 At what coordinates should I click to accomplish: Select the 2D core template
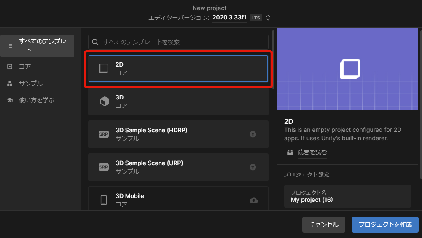pos(178,69)
